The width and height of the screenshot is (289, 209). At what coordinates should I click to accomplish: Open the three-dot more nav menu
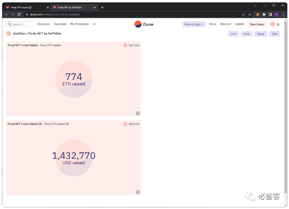(x=94, y=24)
